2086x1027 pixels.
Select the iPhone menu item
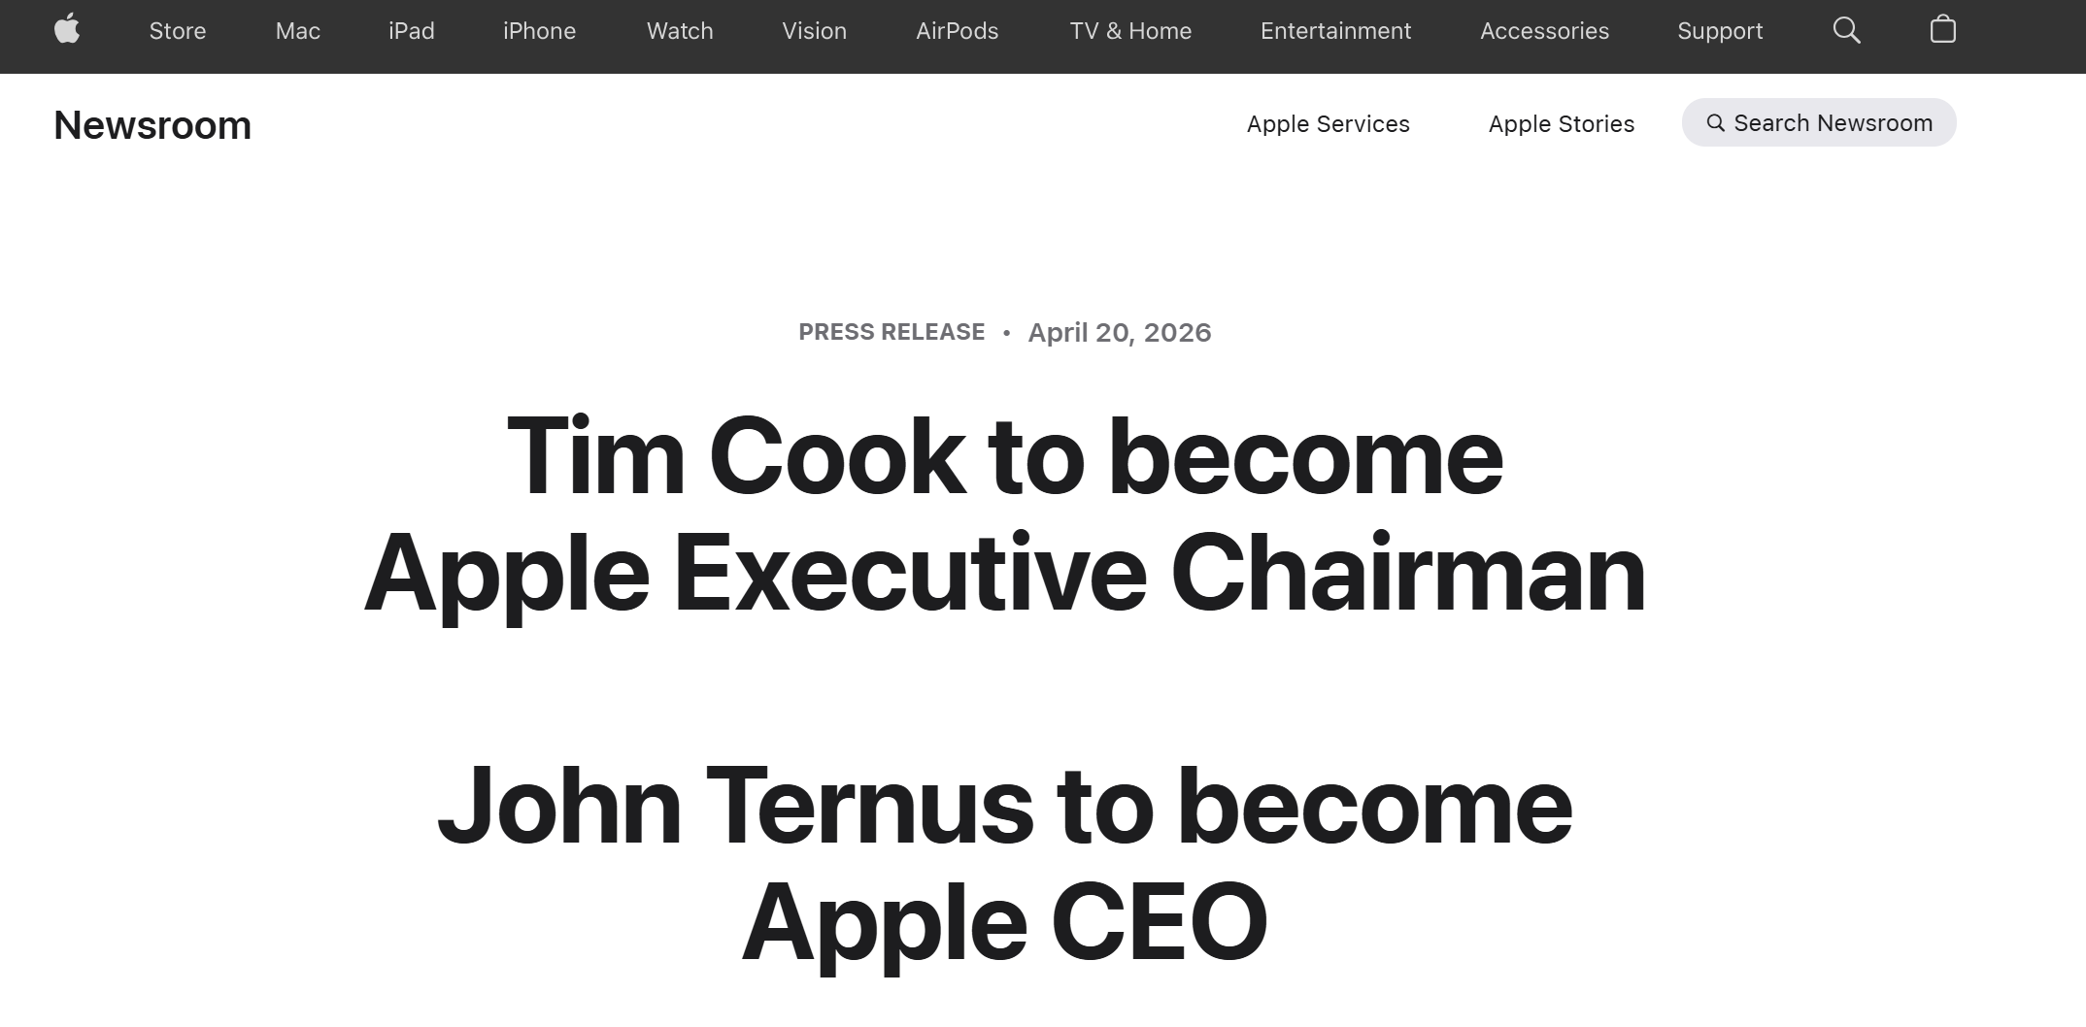[x=540, y=30]
